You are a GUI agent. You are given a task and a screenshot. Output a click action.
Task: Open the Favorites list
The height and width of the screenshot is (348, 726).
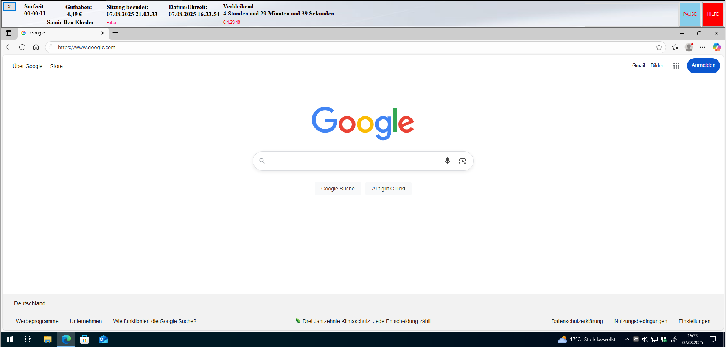(x=675, y=47)
